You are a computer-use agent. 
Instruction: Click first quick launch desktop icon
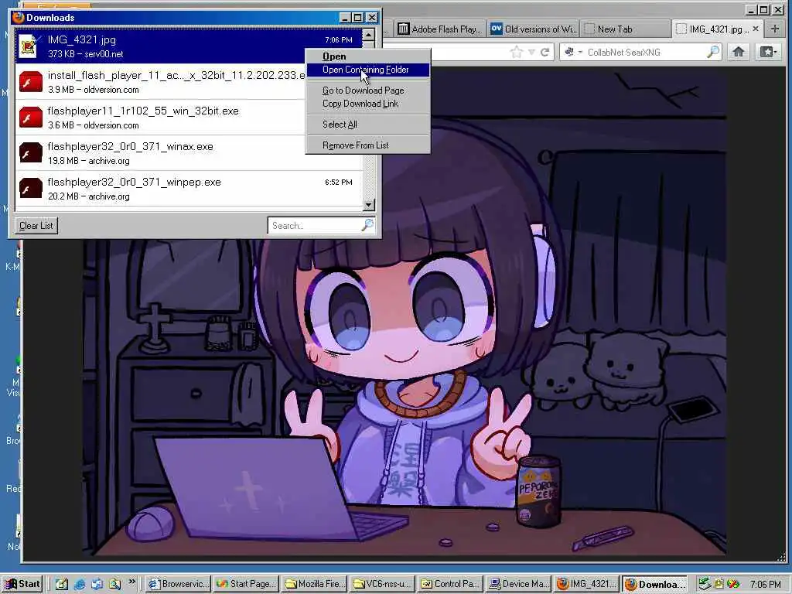pyautogui.click(x=62, y=584)
